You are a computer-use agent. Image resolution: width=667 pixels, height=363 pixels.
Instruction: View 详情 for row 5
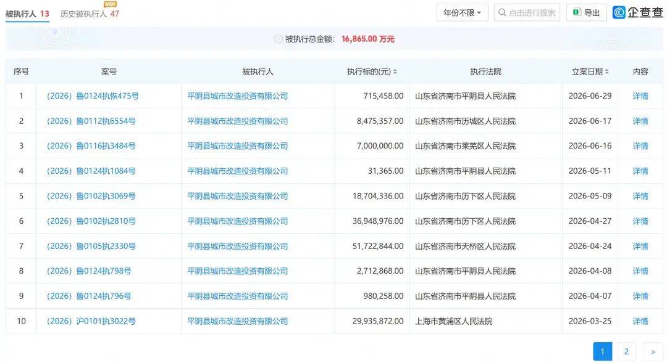pyautogui.click(x=640, y=196)
